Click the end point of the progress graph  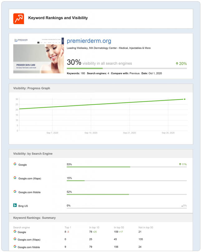(x=184, y=99)
